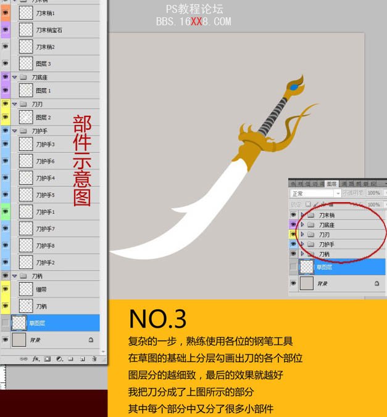Click the 刀末梢宝石 layer thumbnail

pos(26,30)
